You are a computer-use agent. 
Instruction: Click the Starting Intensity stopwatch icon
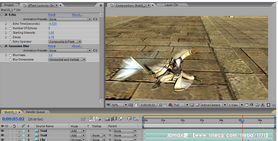point(10,33)
